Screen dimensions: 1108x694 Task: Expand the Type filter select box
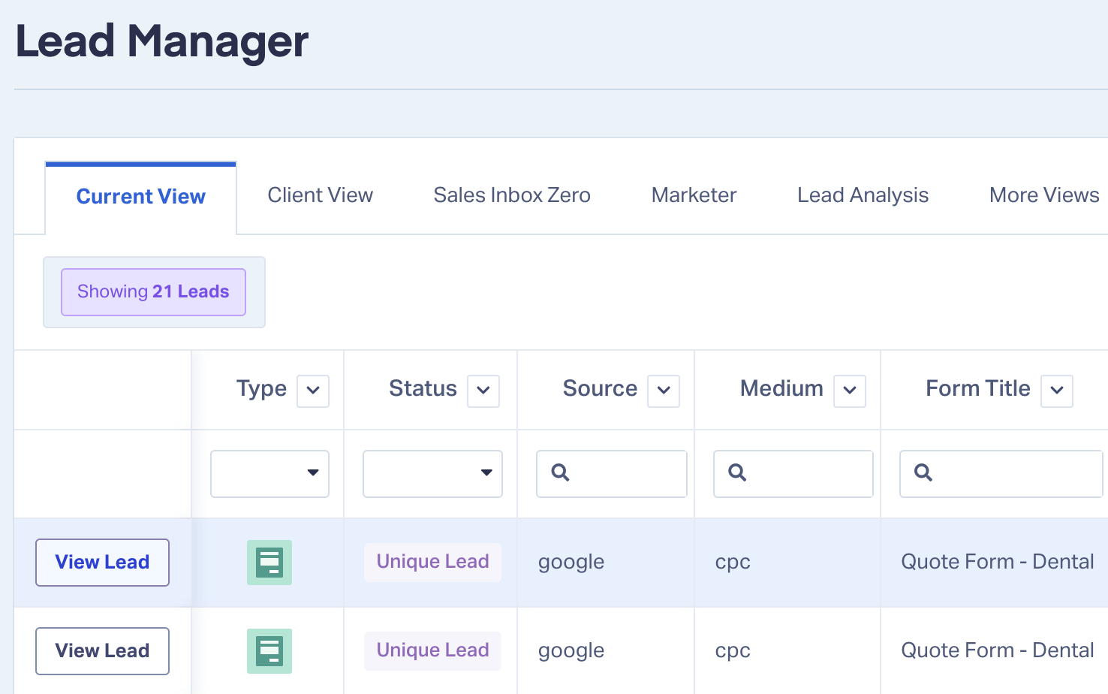click(x=270, y=473)
